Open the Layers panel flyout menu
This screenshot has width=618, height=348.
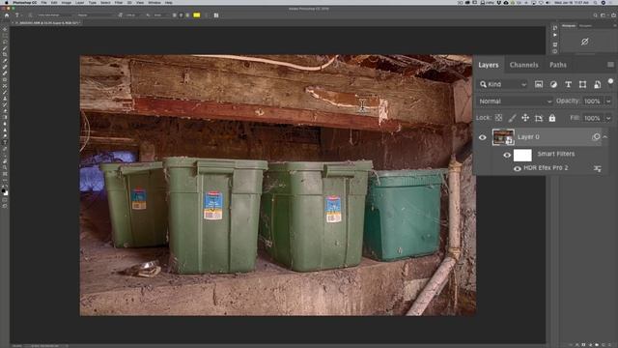610,65
